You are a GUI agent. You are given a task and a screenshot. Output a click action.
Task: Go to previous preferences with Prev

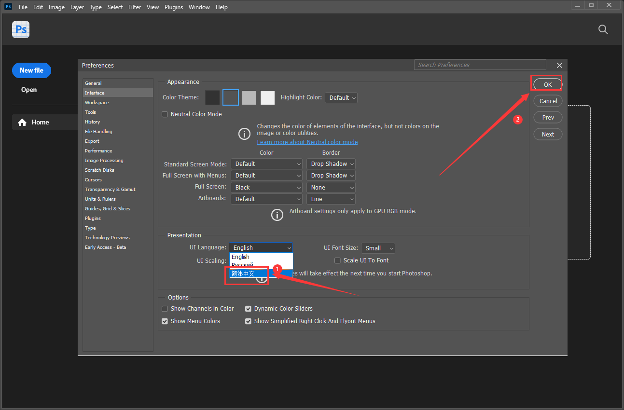pos(548,118)
